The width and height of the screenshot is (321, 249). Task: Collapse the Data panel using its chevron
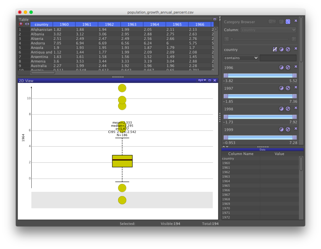tap(224, 146)
